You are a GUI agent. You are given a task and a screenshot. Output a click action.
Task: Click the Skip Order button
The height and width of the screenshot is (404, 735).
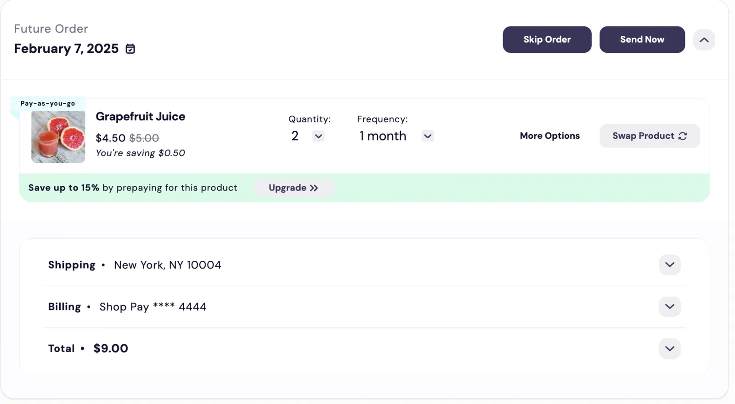click(547, 39)
